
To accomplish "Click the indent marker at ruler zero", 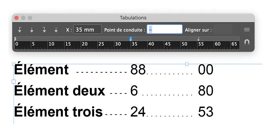I will coord(15,39).
